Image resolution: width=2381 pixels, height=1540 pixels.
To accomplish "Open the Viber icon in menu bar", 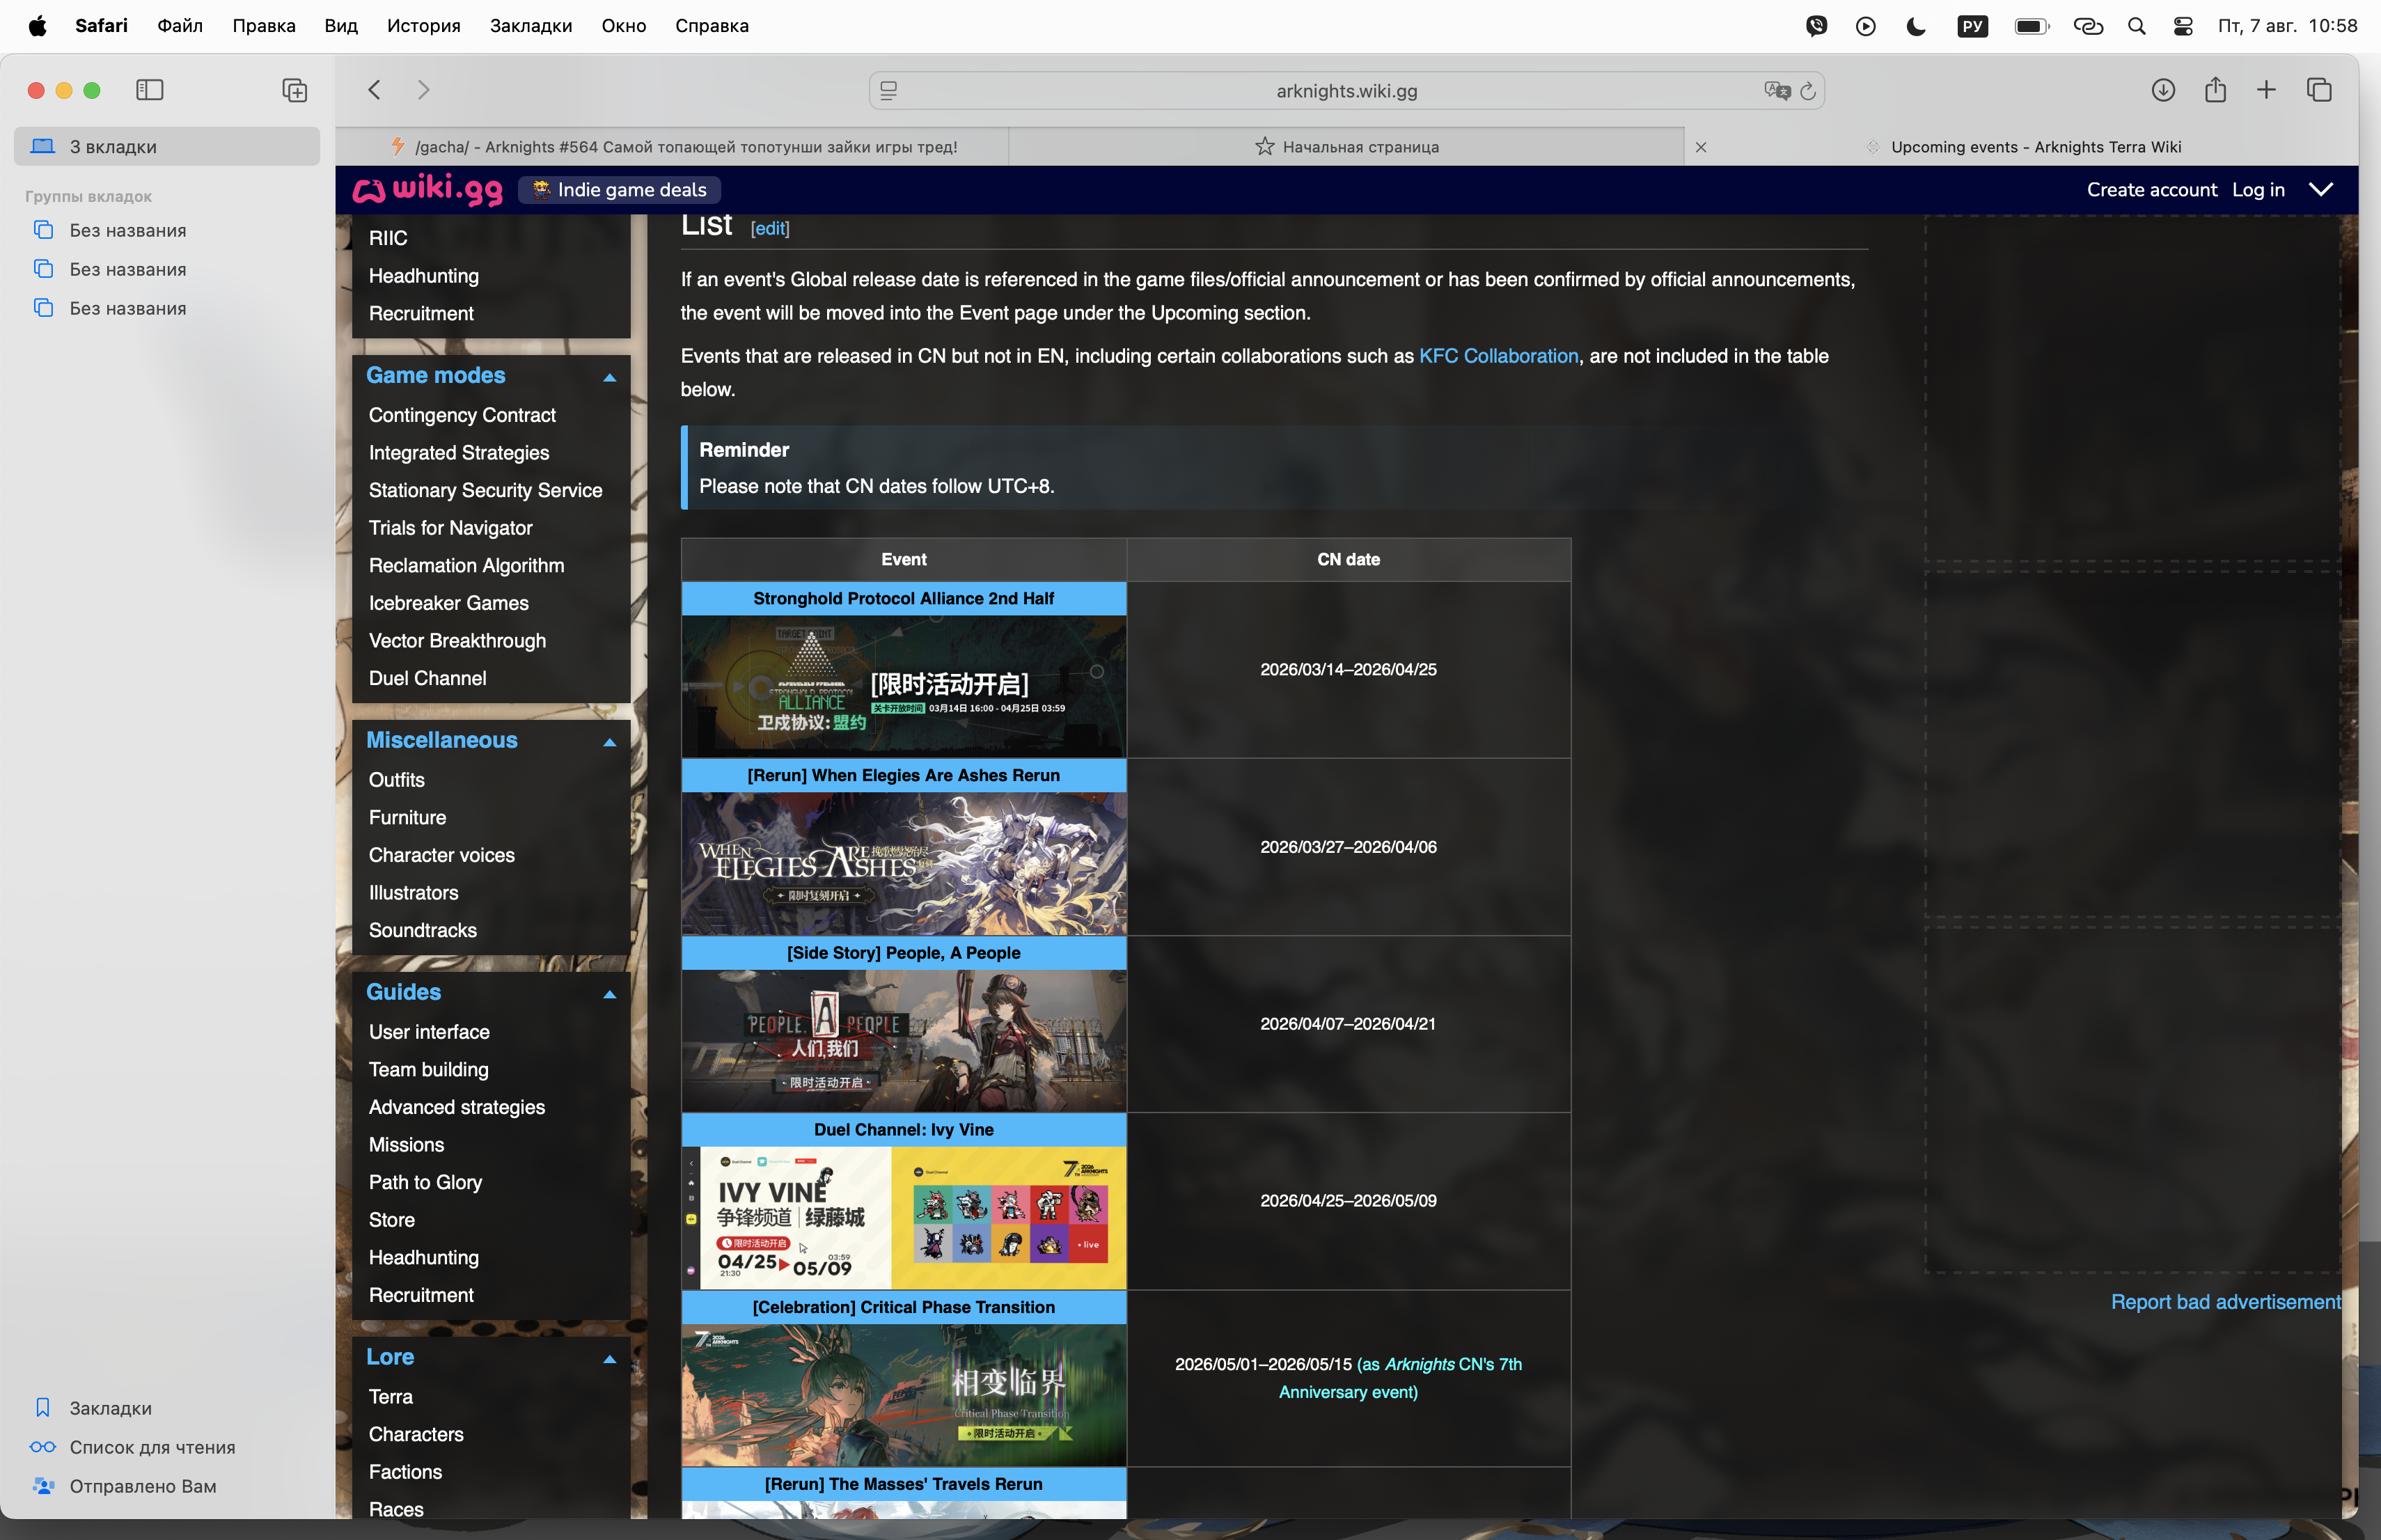I will [x=1817, y=26].
